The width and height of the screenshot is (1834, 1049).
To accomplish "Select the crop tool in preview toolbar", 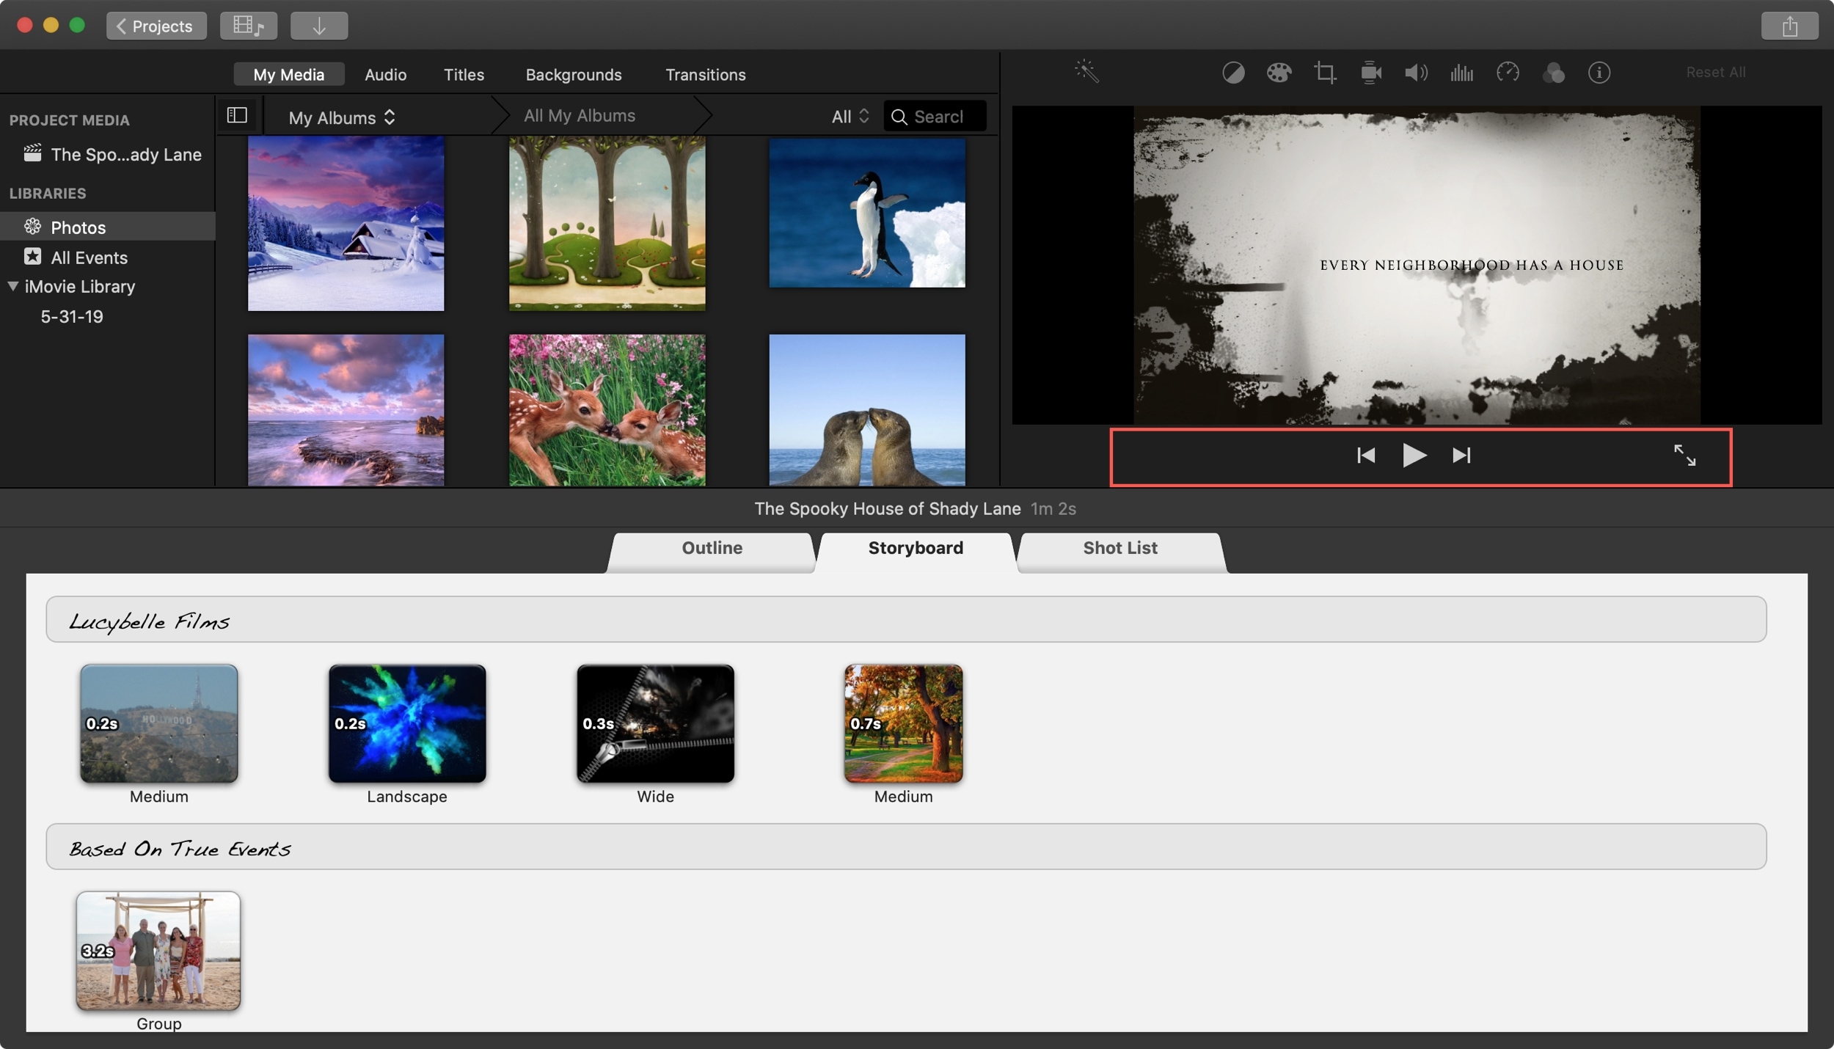I will (x=1324, y=72).
